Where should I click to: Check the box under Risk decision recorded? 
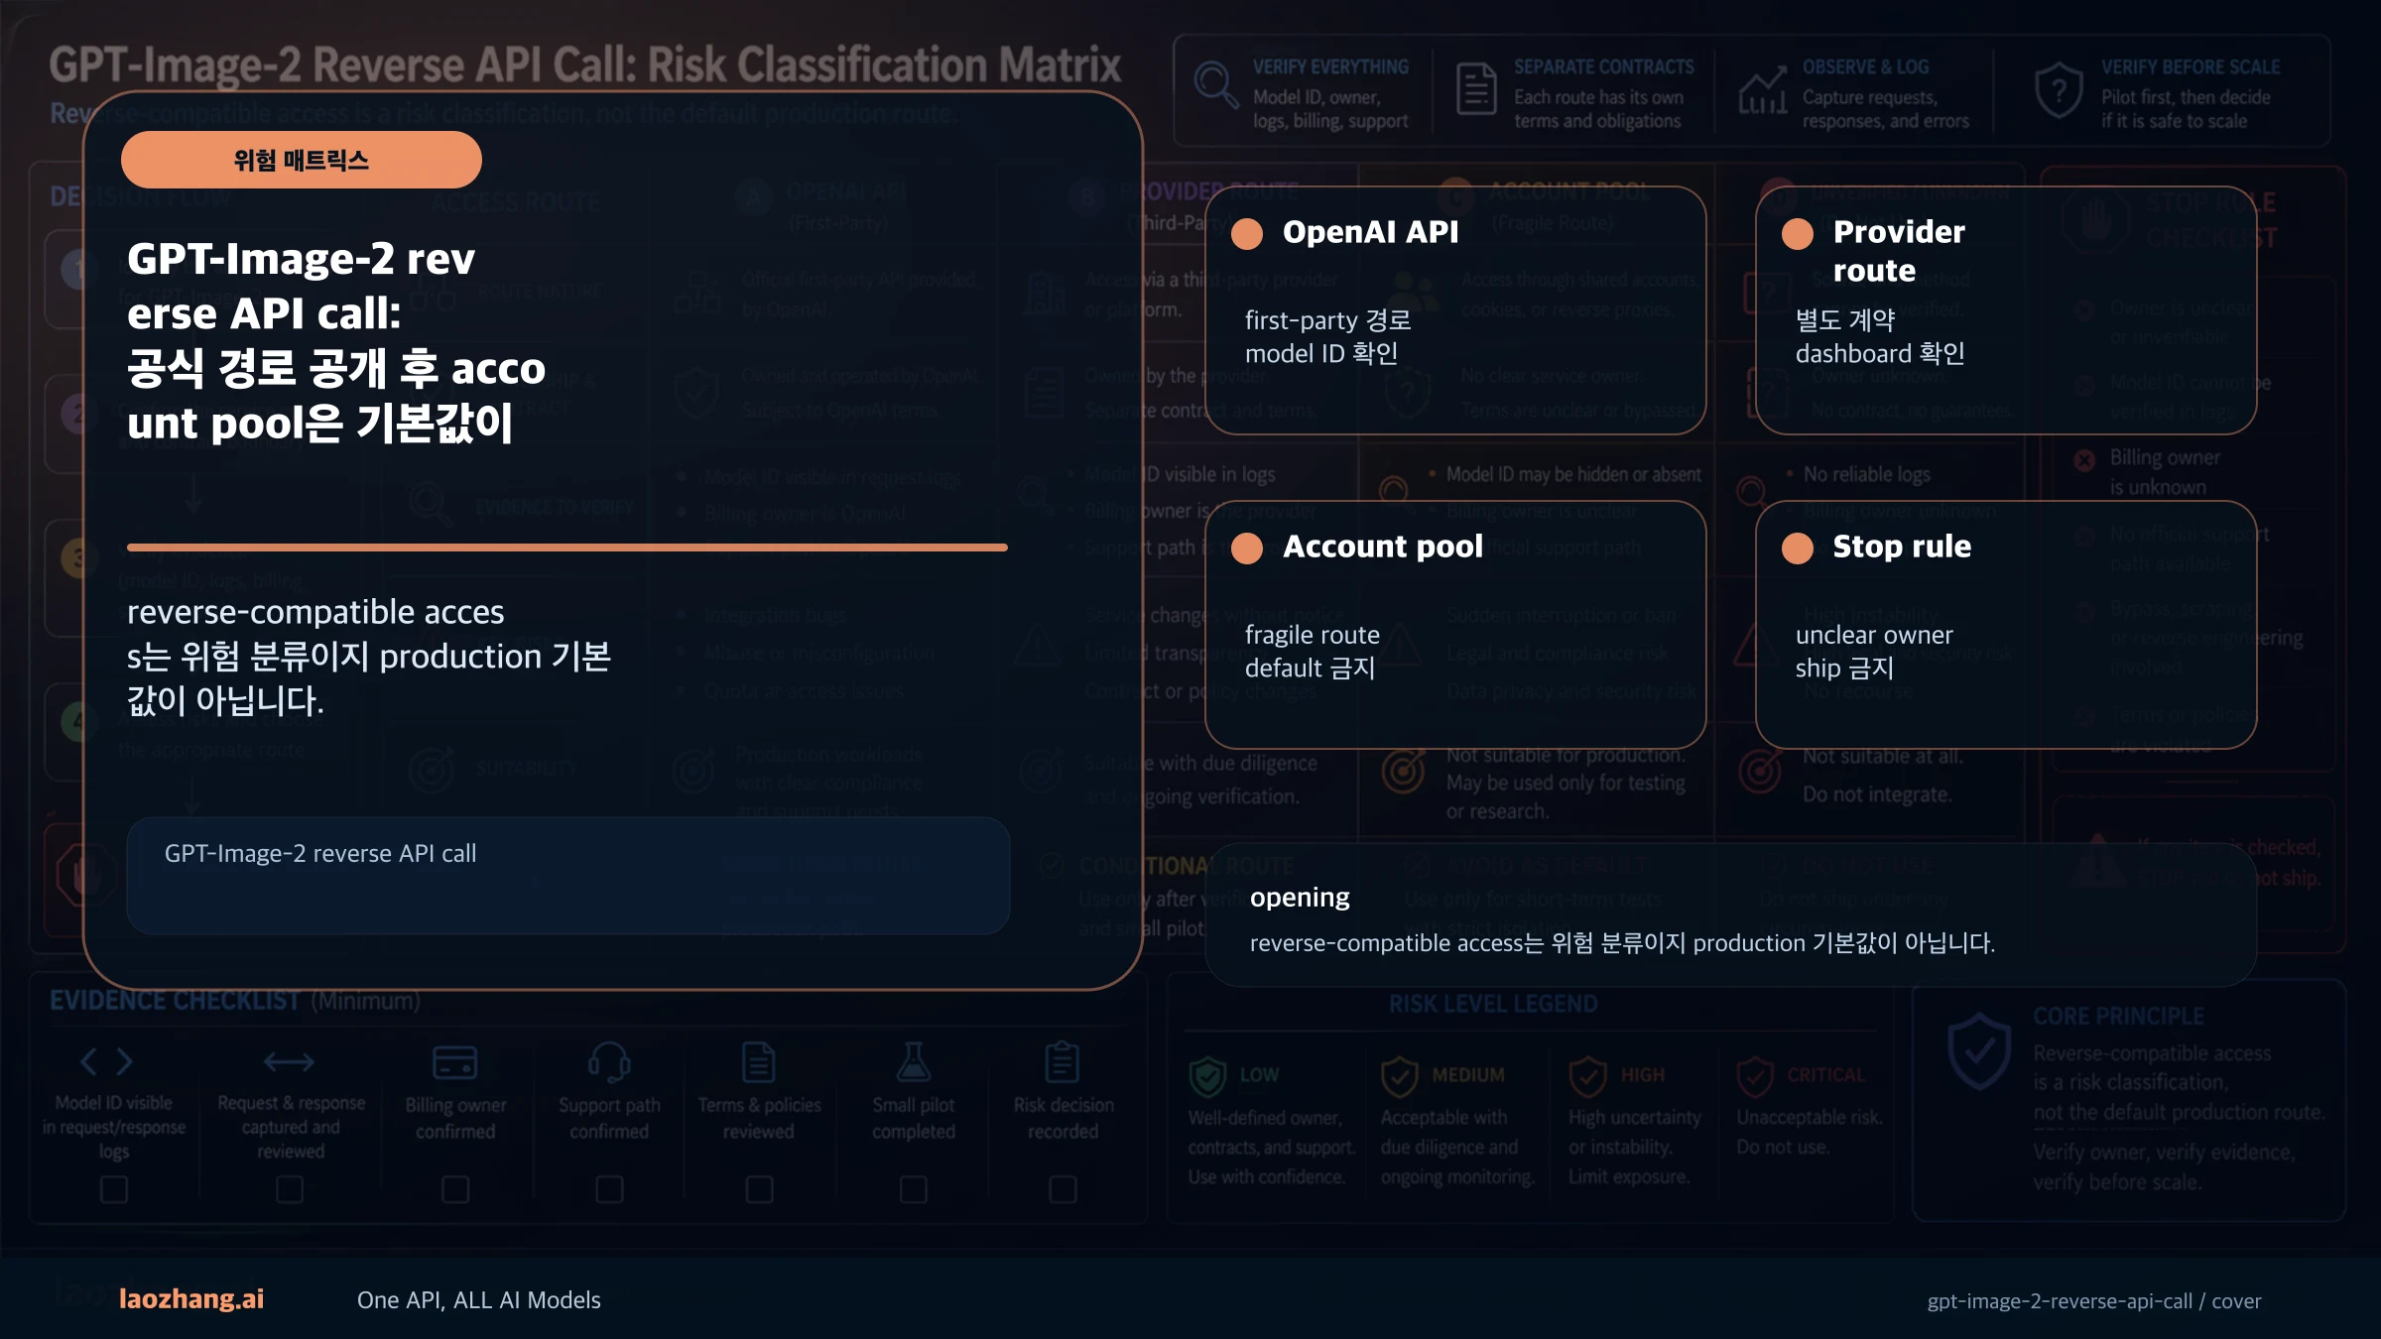[1063, 1189]
